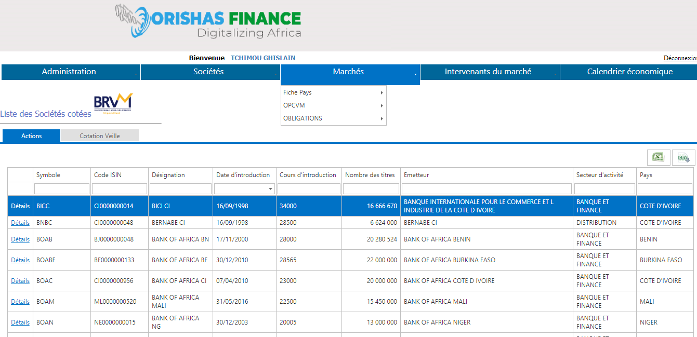Focus the Nombre des titres filter field
The width and height of the screenshot is (697, 337).
[x=371, y=189]
